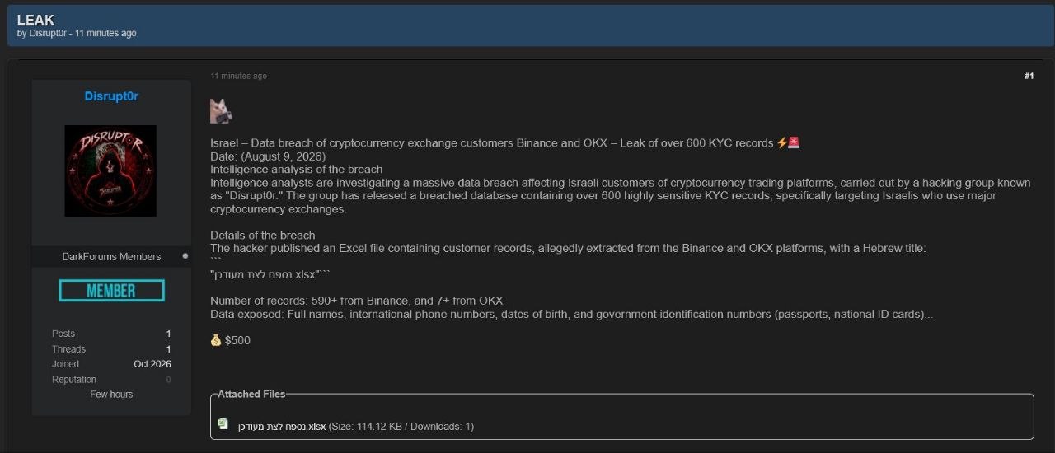Click the money bag emoji before $500
This screenshot has height=453, width=1055.
point(216,340)
